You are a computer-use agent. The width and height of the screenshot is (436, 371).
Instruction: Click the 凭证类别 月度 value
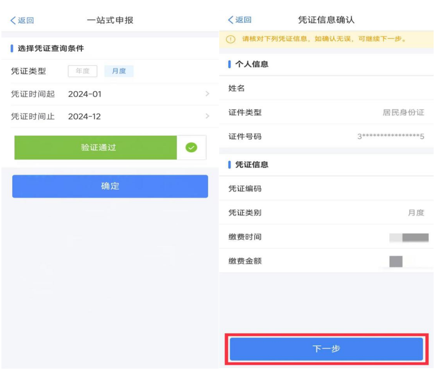click(x=416, y=213)
